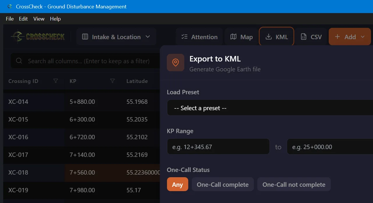
Task: Click the CSV export button
Action: [311, 37]
